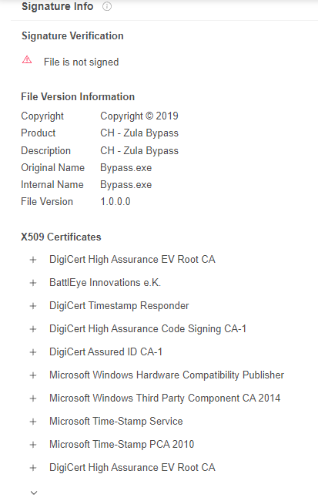Image resolution: width=318 pixels, height=501 pixels.
Task: Click the show-more chevron below certificates
Action: click(x=34, y=493)
